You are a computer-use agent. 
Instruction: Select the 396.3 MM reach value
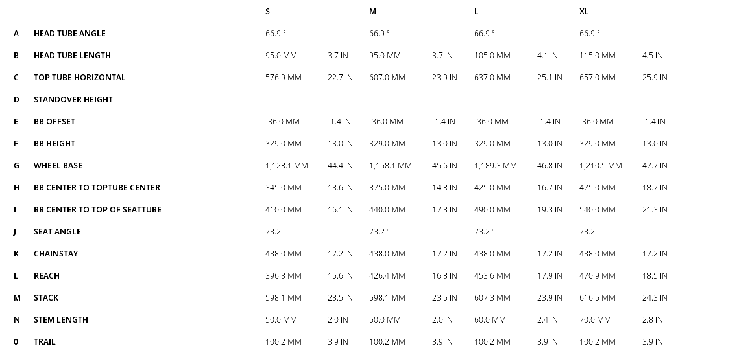pyautogui.click(x=284, y=276)
